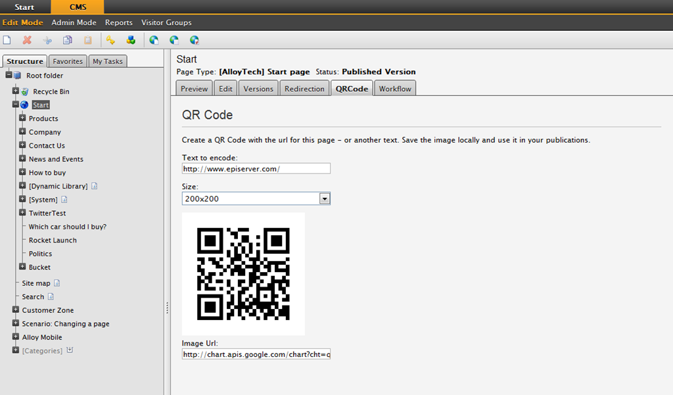Click the globe icon beside Start node
The height and width of the screenshot is (395, 673).
tap(24, 105)
